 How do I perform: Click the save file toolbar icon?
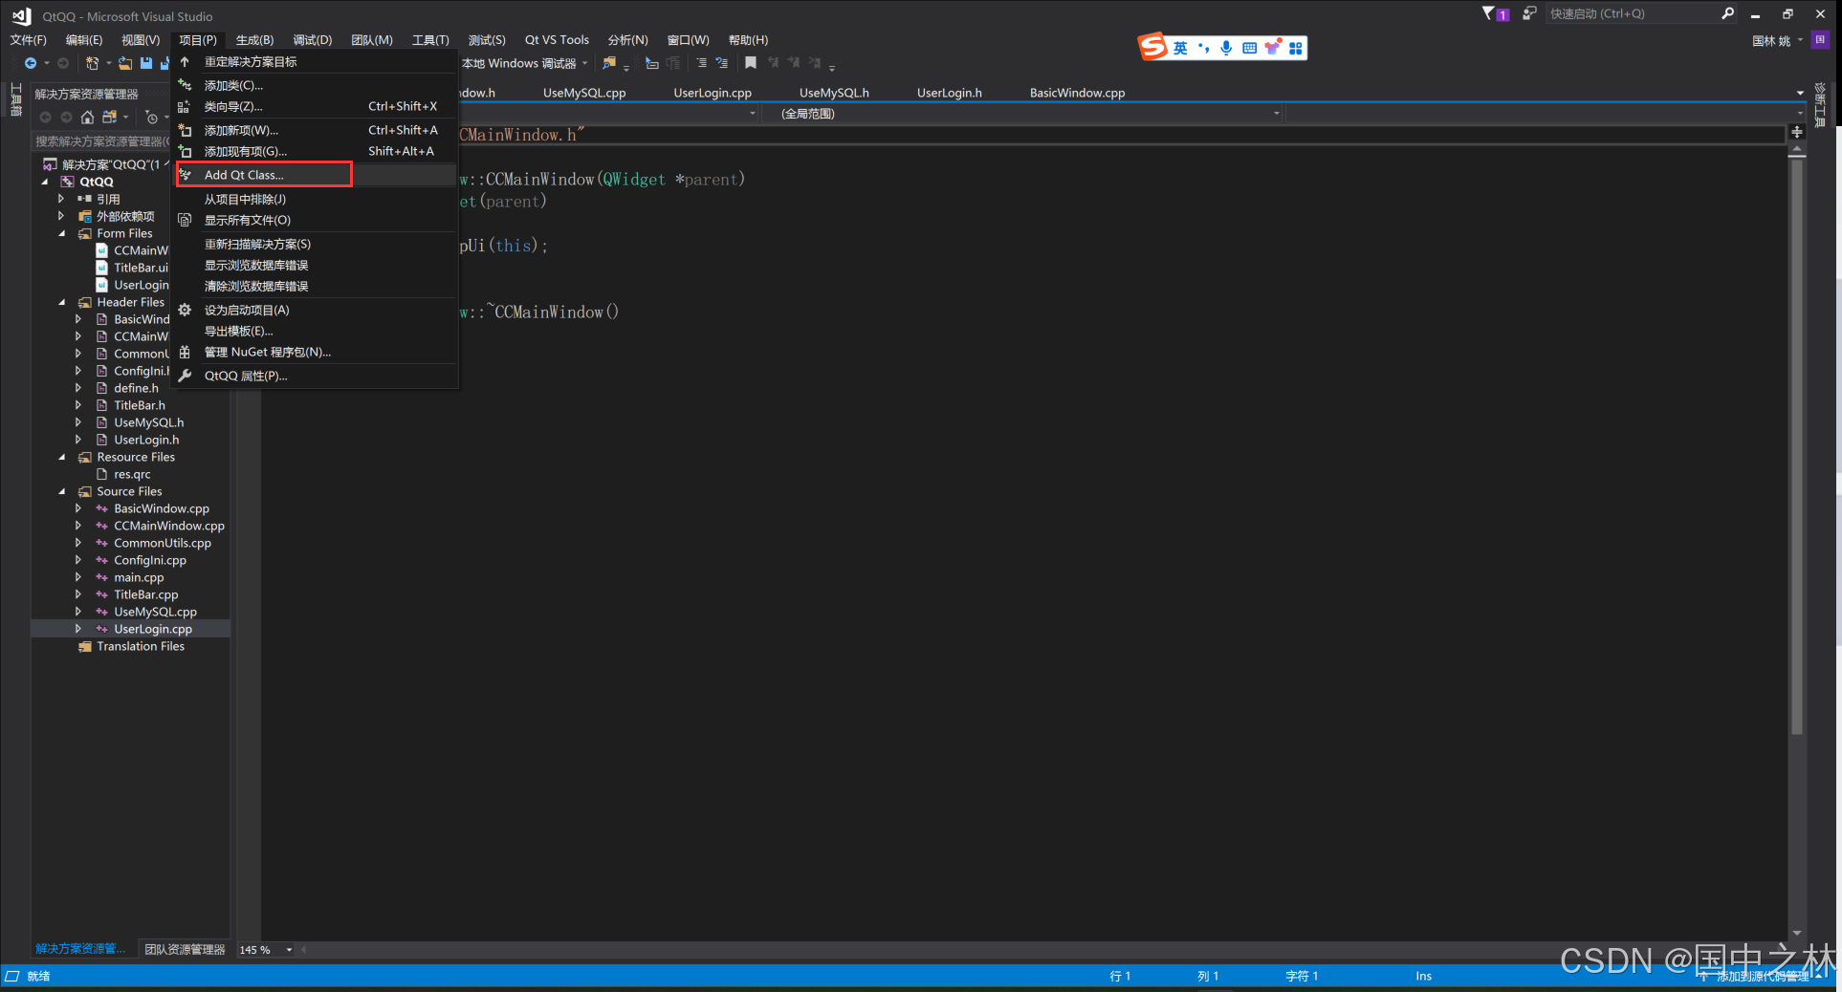click(x=146, y=63)
